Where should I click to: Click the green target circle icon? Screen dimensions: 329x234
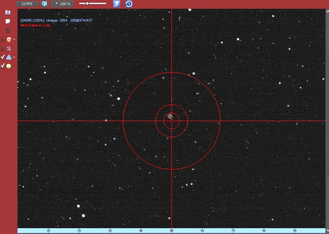(x=9, y=66)
